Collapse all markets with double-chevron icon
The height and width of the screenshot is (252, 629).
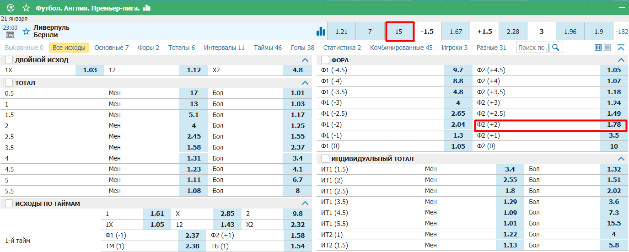[621, 48]
